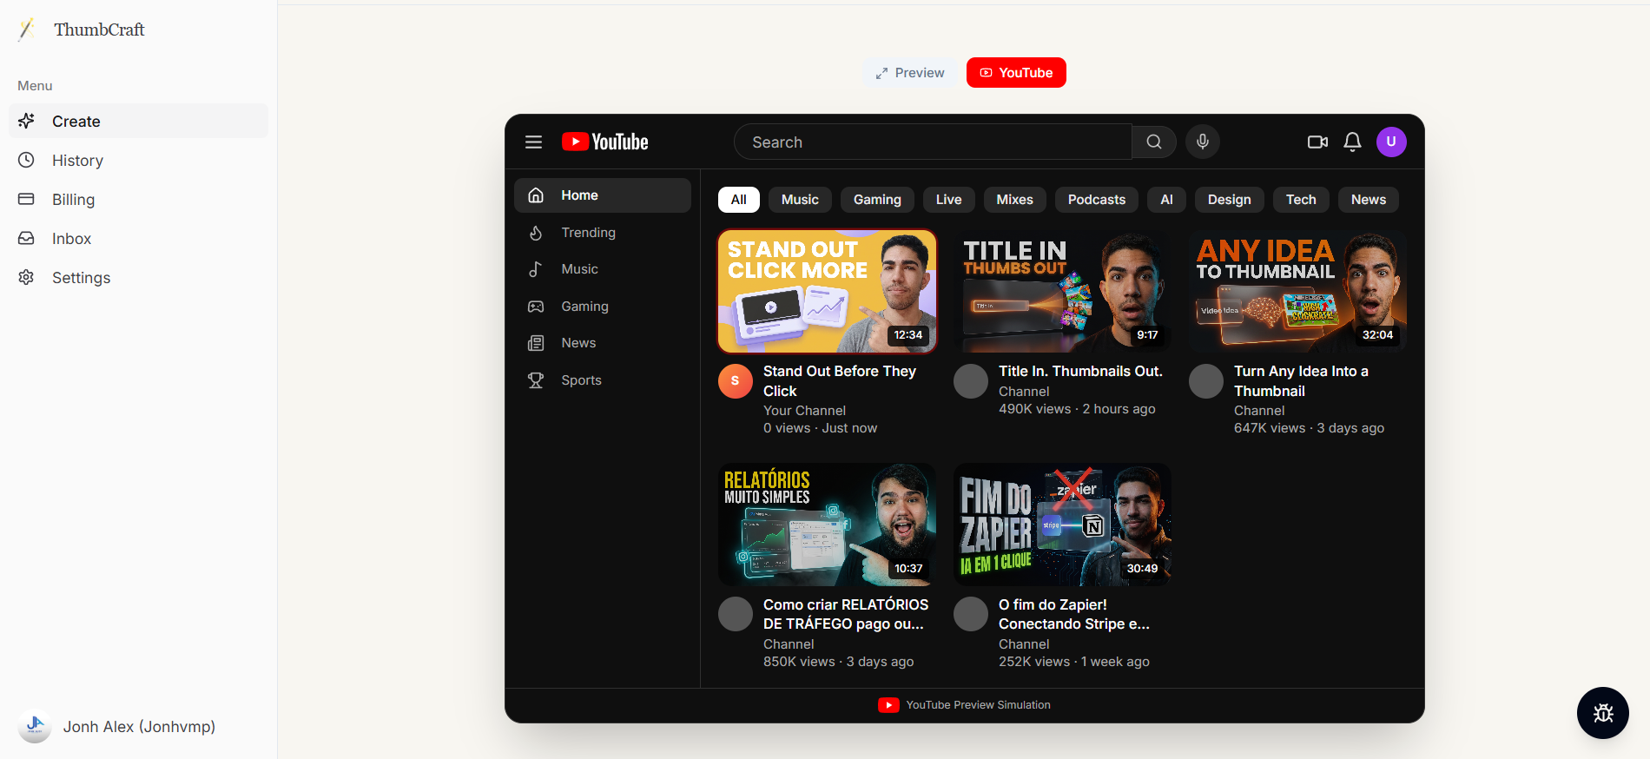Image resolution: width=1650 pixels, height=759 pixels.
Task: Click the small YouTube icon in the footer
Action: point(888,705)
